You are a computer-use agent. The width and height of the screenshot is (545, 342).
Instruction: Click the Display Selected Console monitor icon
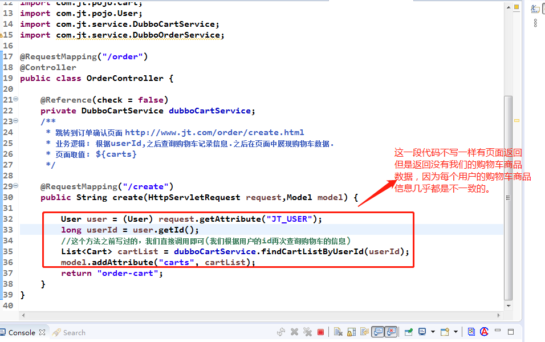click(x=422, y=332)
